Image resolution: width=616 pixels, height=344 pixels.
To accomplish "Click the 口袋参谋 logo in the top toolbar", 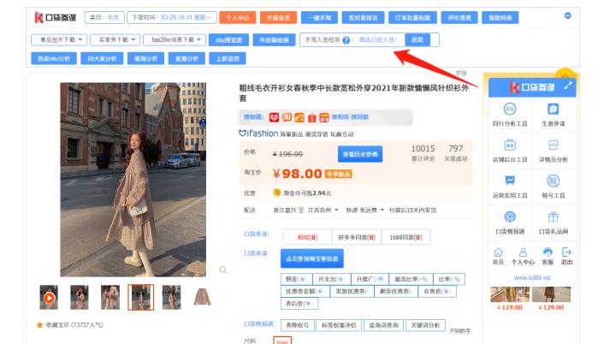I will pyautogui.click(x=56, y=17).
